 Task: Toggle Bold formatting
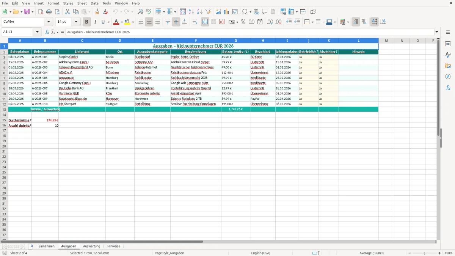(x=86, y=22)
